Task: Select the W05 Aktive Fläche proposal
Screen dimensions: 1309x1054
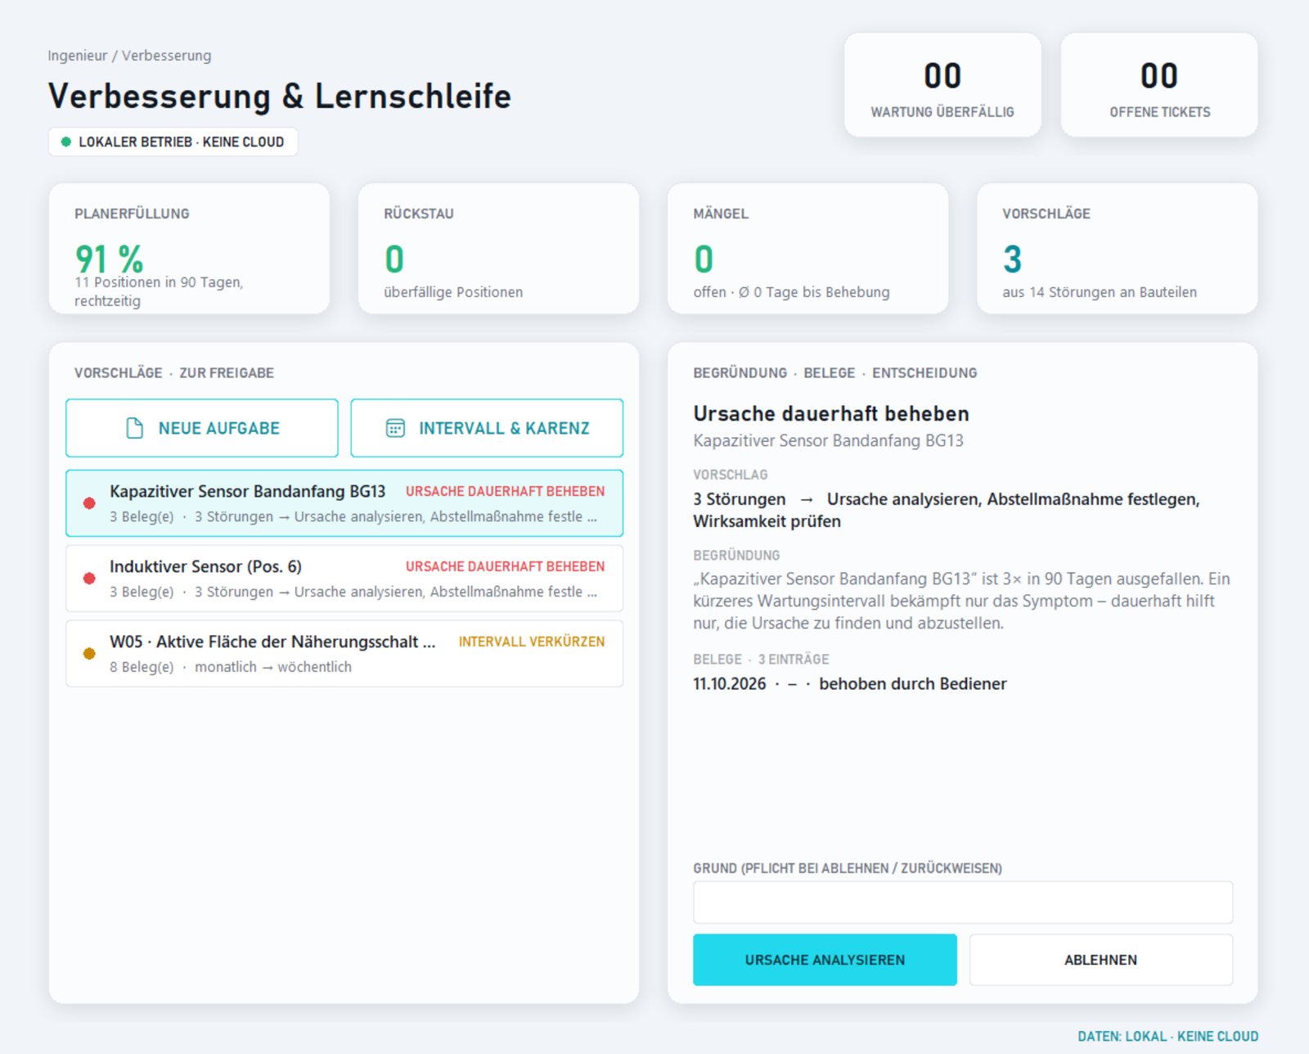Action: 344,654
